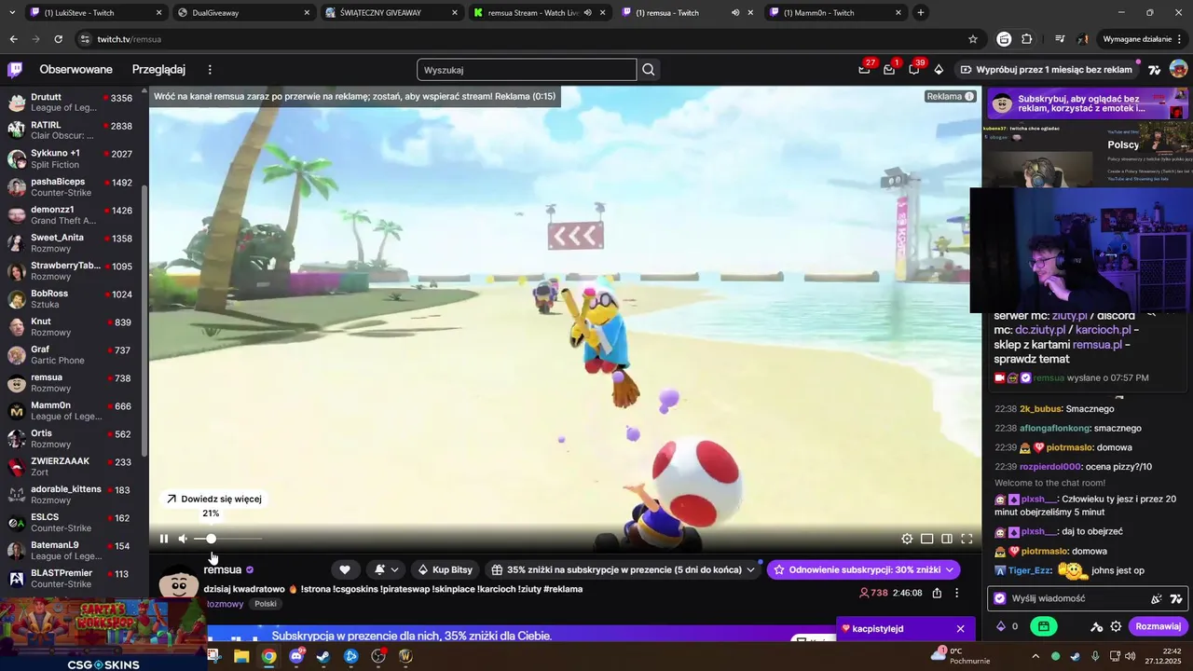Viewport: 1193px width, 671px height.
Task: Open the user profile avatar menu
Action: click(x=1178, y=69)
